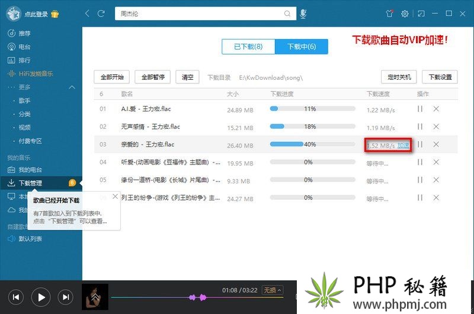Go back using the left arrow icon
Image resolution: width=474 pixels, height=314 pixels.
coord(88,13)
